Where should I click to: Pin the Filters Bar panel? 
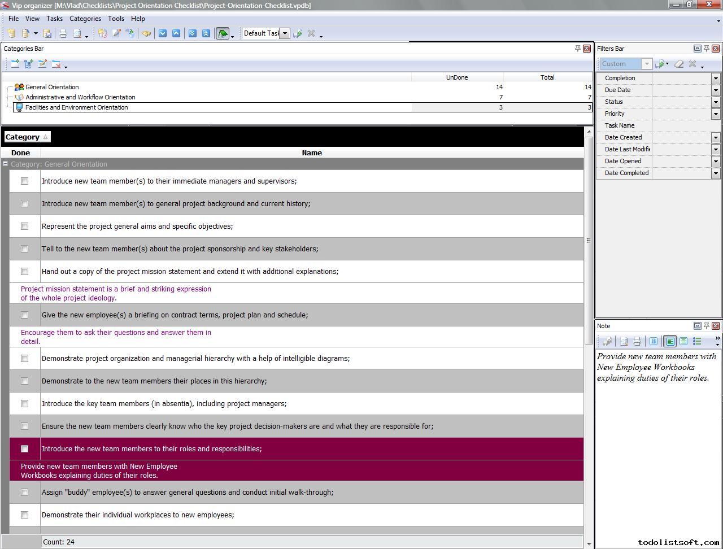pos(706,49)
